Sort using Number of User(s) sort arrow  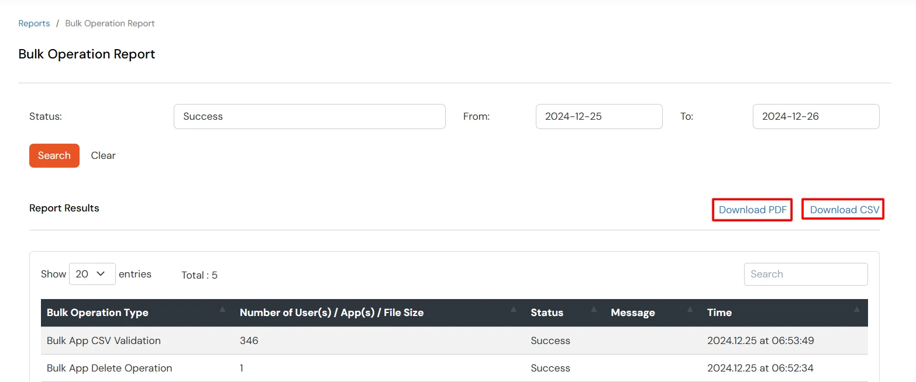[513, 310]
